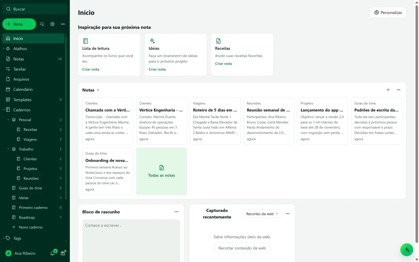Open the Todas as notas tile

point(161,171)
